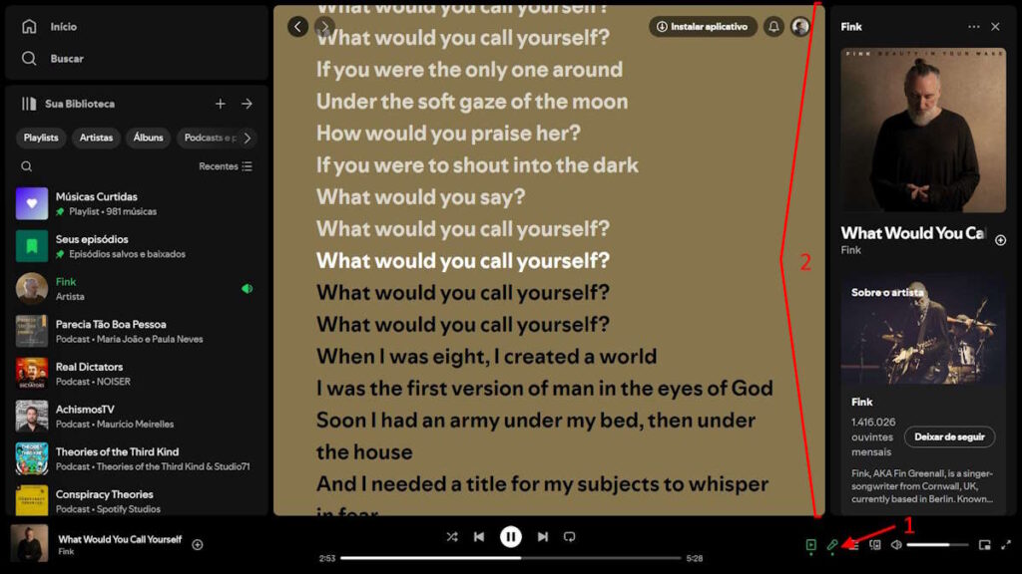Filter library by Álbuns

149,138
